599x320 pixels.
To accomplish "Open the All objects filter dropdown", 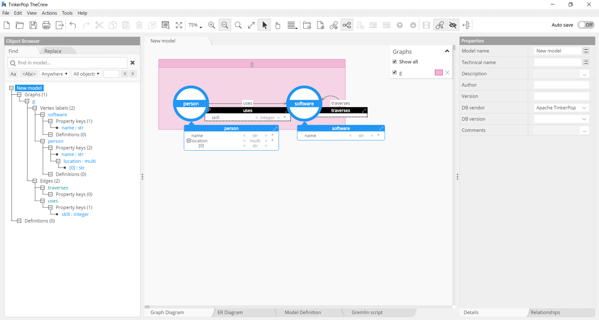I will (x=87, y=74).
